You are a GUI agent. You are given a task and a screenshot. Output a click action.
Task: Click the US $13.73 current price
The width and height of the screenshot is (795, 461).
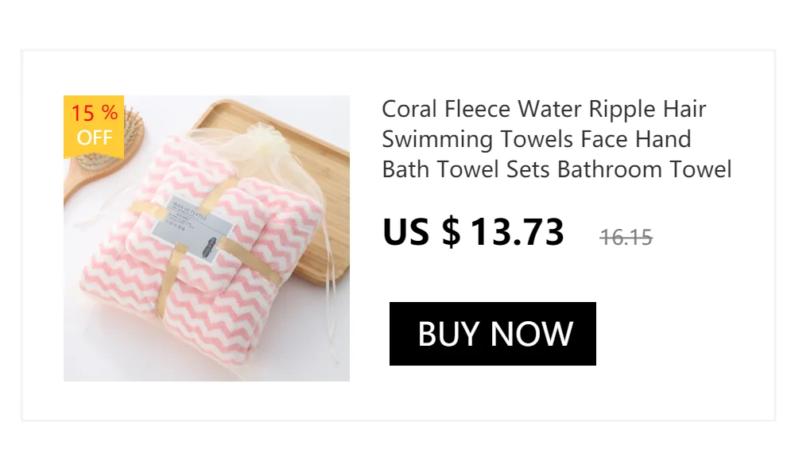pyautogui.click(x=473, y=232)
